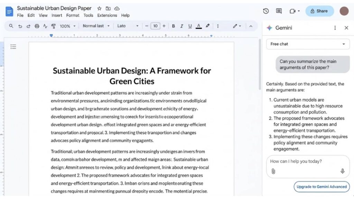The width and height of the screenshot is (354, 199).
Task: Open the text color picker
Action: click(198, 26)
